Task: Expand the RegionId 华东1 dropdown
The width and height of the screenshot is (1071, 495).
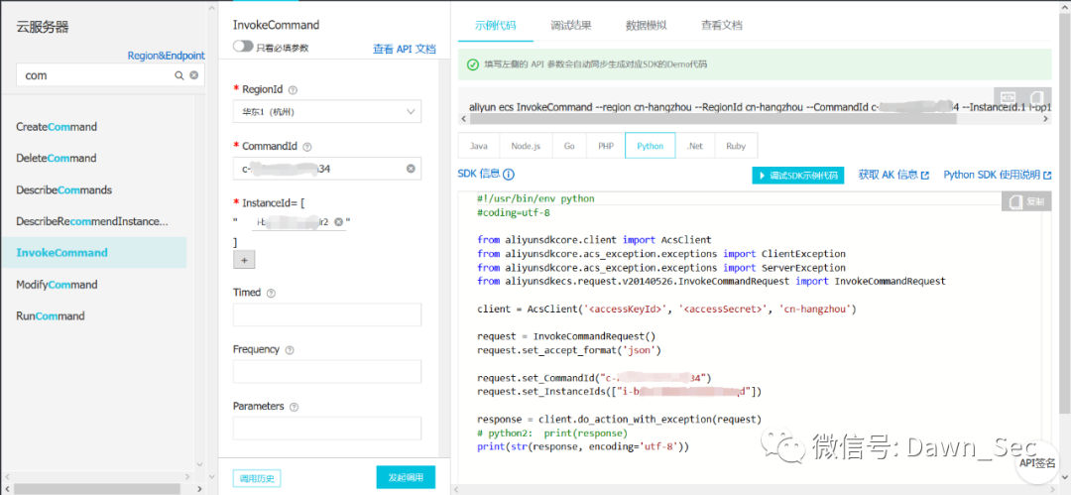Action: [x=327, y=111]
